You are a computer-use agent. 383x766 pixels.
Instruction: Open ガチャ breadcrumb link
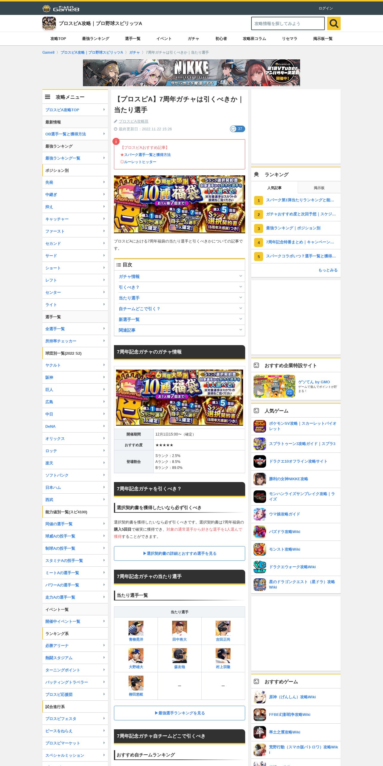tap(134, 52)
